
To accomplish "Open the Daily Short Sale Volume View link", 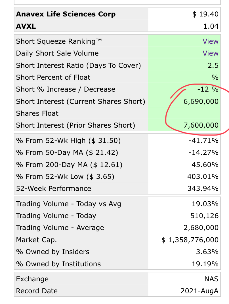I will (211, 53).
